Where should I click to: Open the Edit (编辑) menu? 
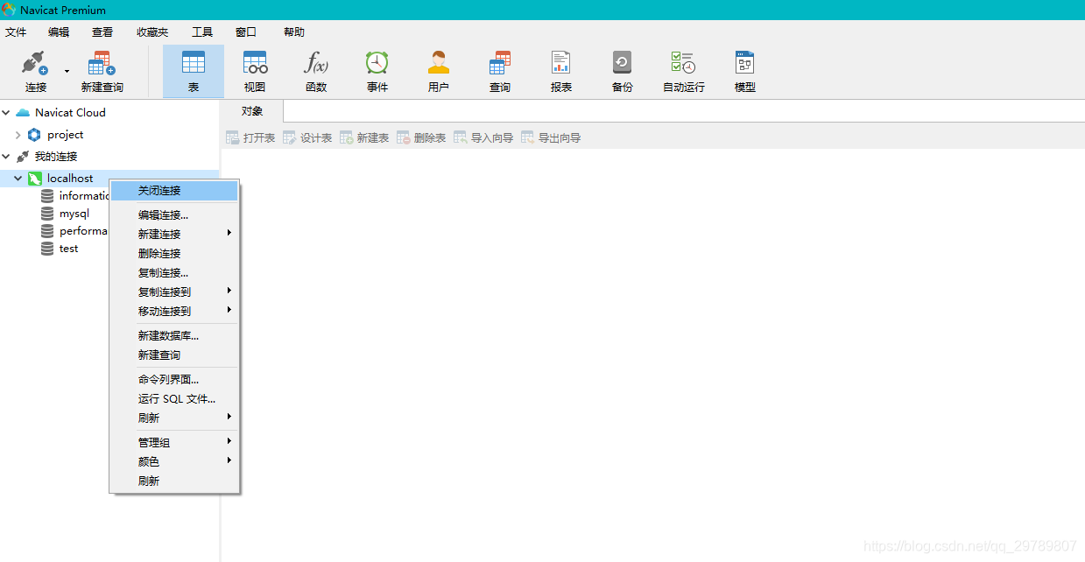(59, 32)
